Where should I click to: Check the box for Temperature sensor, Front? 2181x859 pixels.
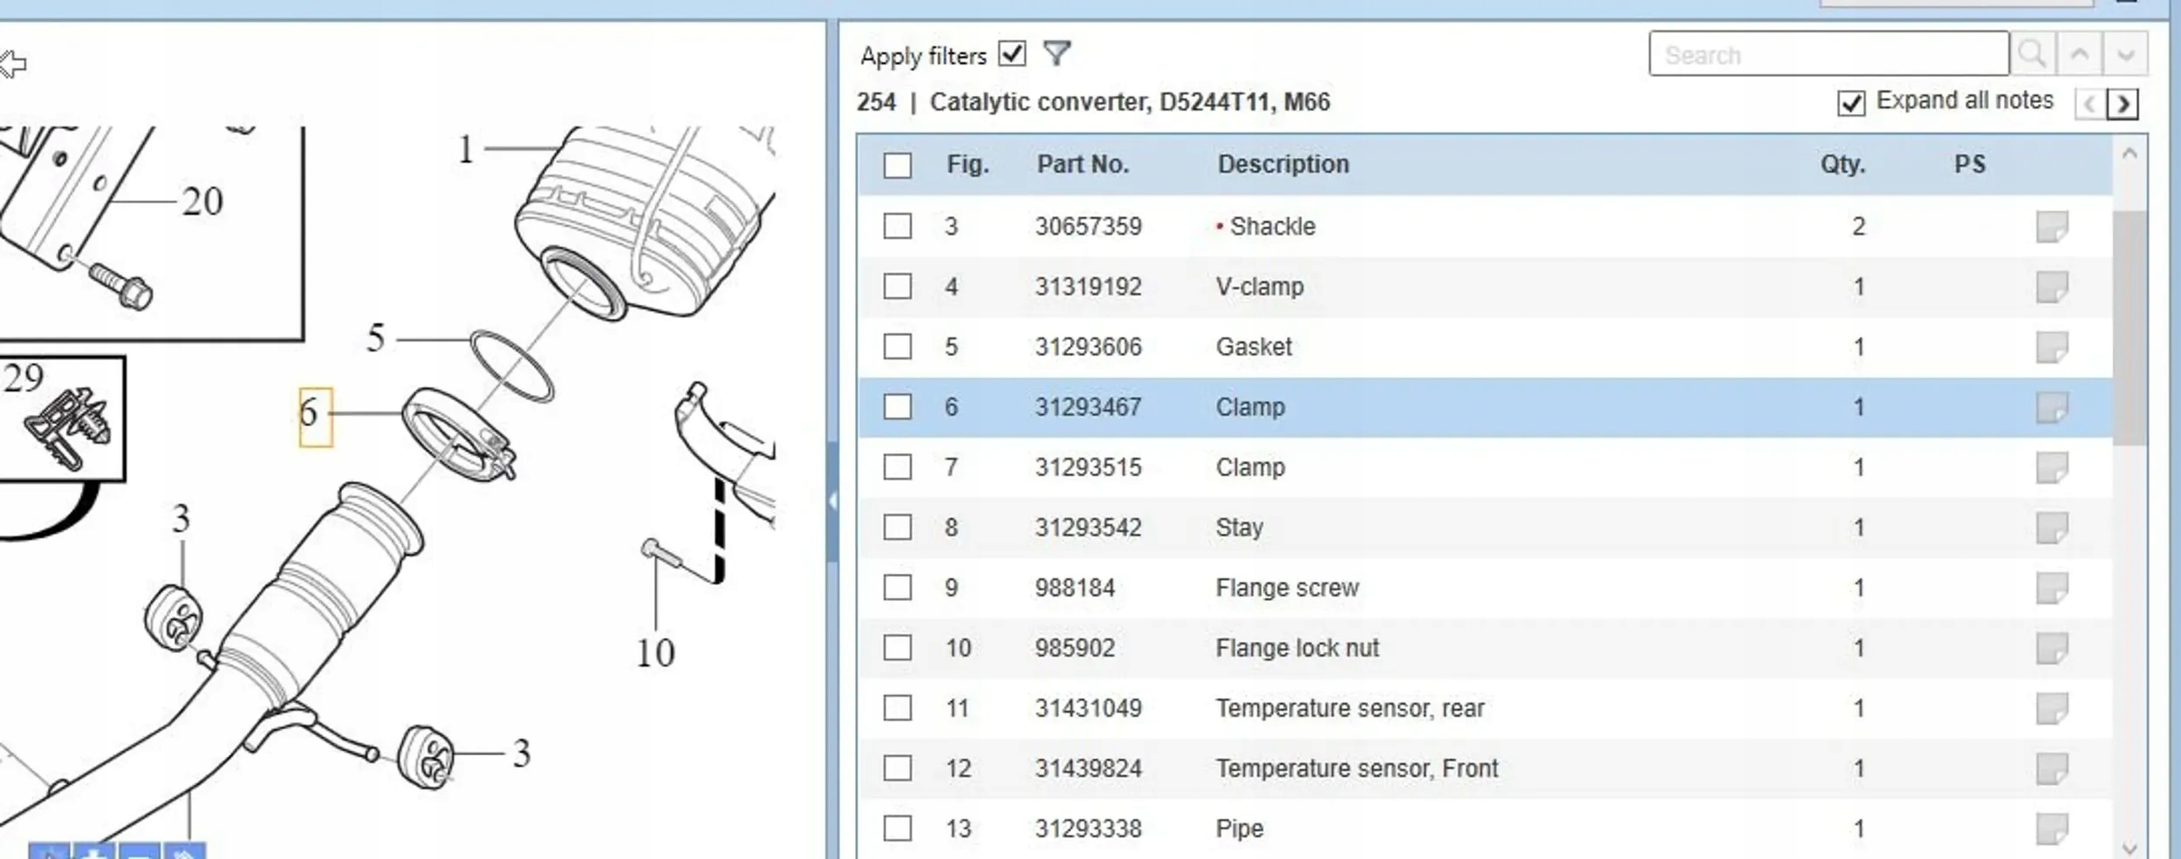pyautogui.click(x=897, y=768)
